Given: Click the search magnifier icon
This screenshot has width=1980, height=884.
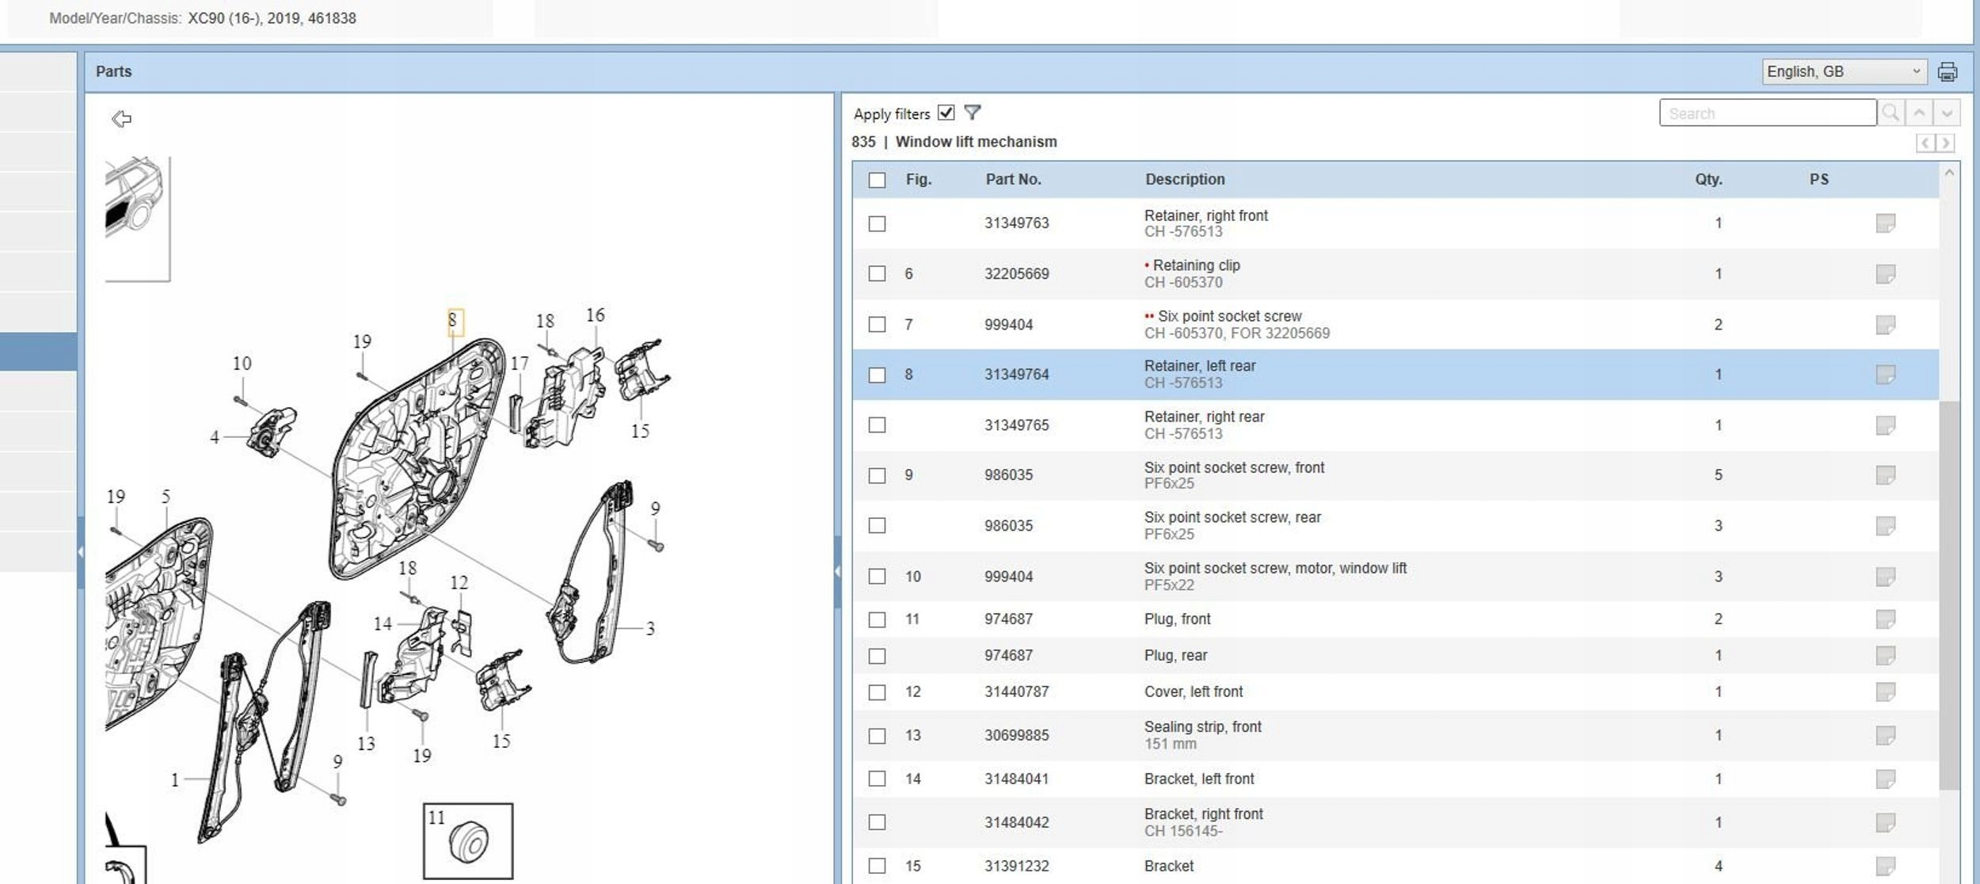Looking at the screenshot, I should 1890,113.
